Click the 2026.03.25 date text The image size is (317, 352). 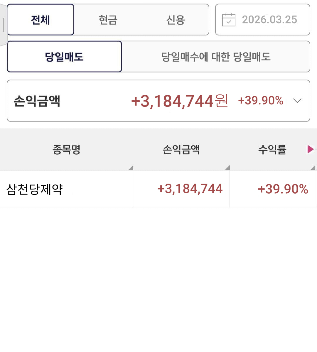tap(269, 20)
